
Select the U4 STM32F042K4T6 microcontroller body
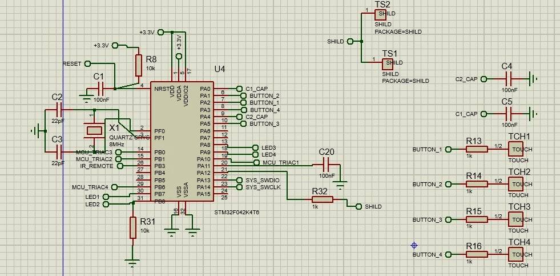182,141
